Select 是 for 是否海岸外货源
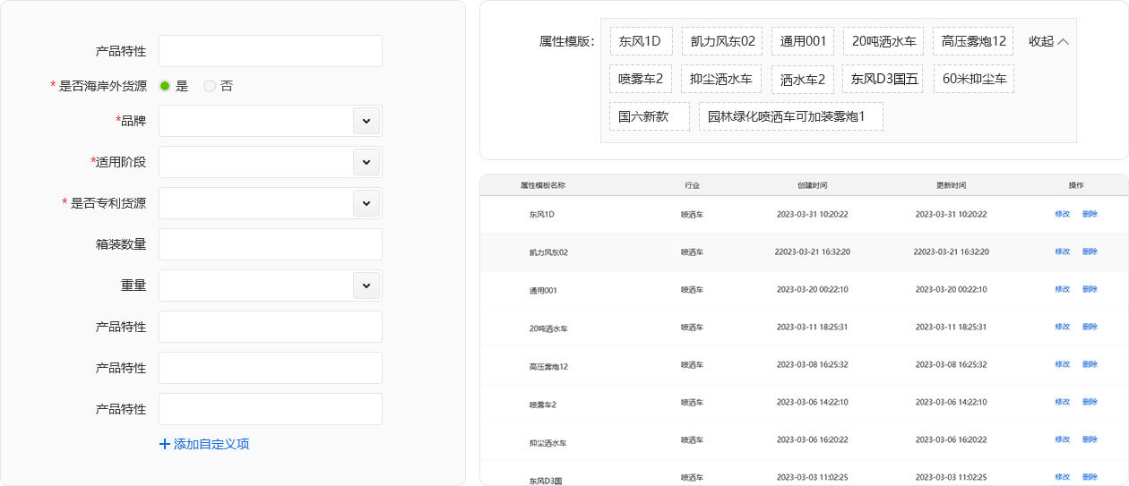1129x486 pixels. pyautogui.click(x=165, y=86)
